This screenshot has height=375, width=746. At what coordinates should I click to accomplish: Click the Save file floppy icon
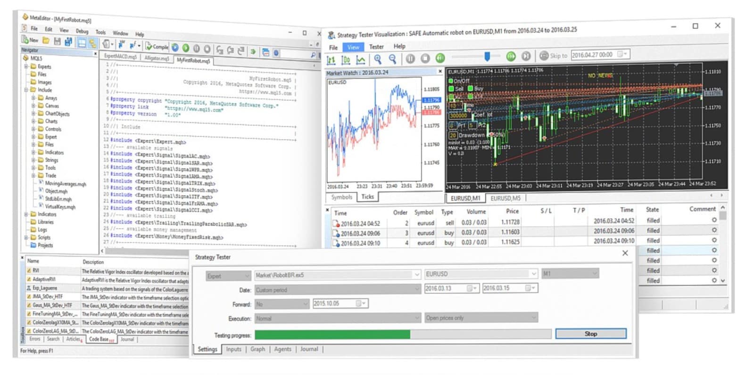[57, 41]
